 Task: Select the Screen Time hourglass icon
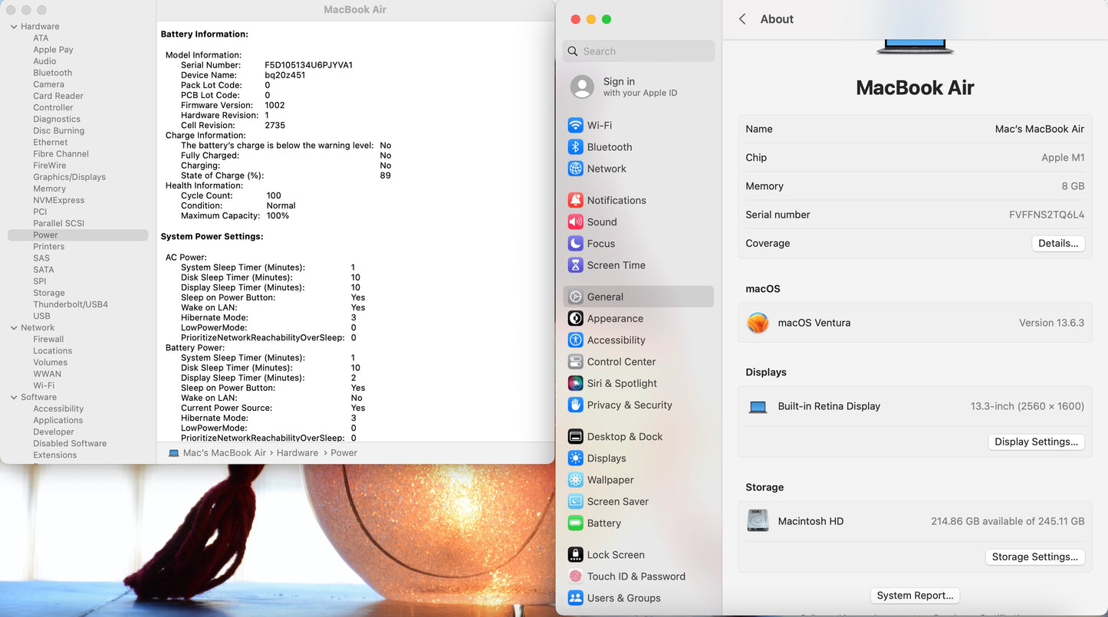575,265
